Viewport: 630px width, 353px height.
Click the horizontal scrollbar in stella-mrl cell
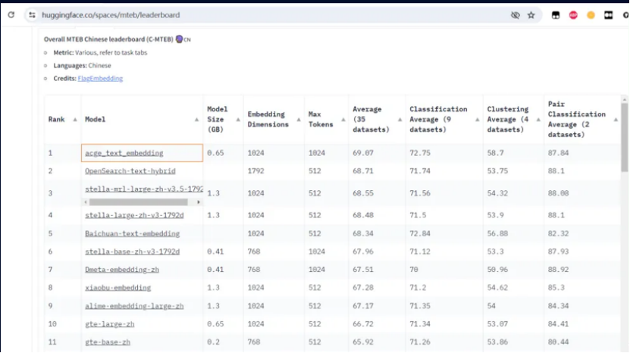click(x=138, y=202)
